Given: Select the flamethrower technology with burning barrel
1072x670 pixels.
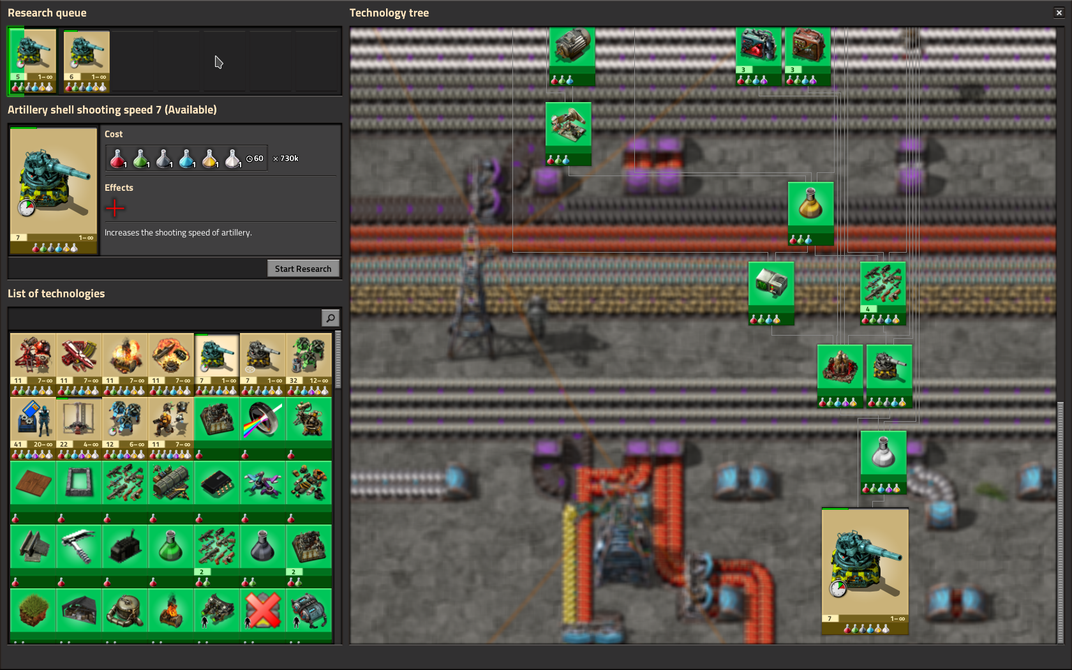Looking at the screenshot, I should (x=170, y=609).
